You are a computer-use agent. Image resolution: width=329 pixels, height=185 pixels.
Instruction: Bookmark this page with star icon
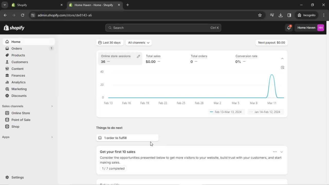point(260,15)
